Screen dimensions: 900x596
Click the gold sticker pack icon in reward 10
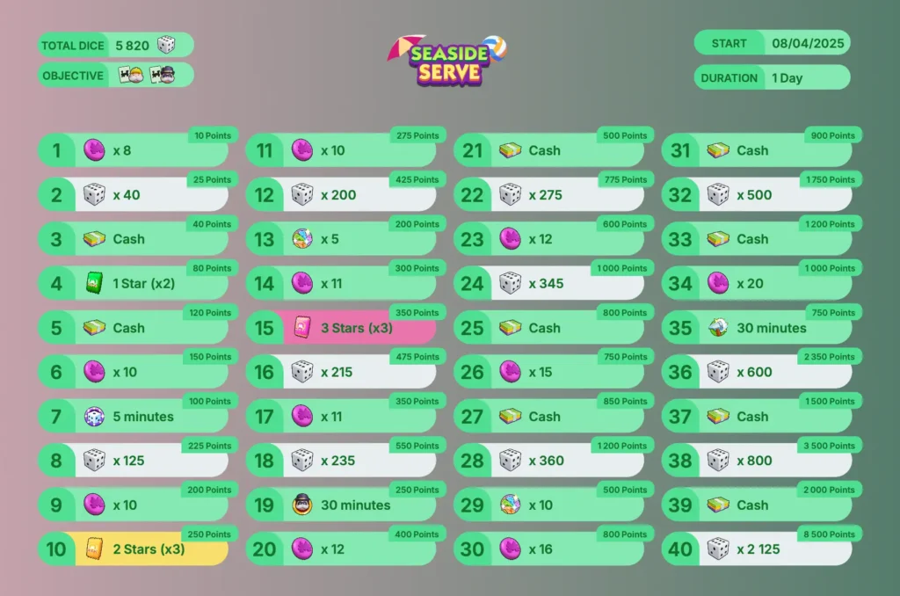click(94, 549)
